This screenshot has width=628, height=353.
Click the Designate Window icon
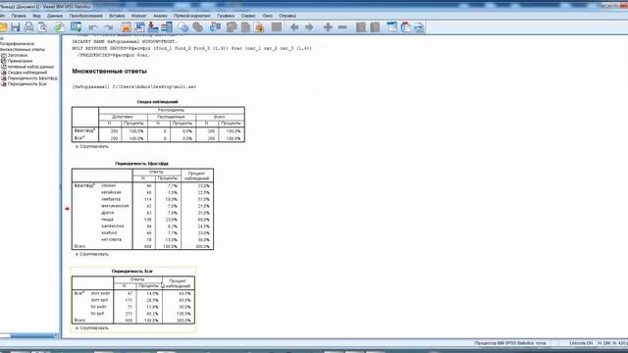point(277,27)
